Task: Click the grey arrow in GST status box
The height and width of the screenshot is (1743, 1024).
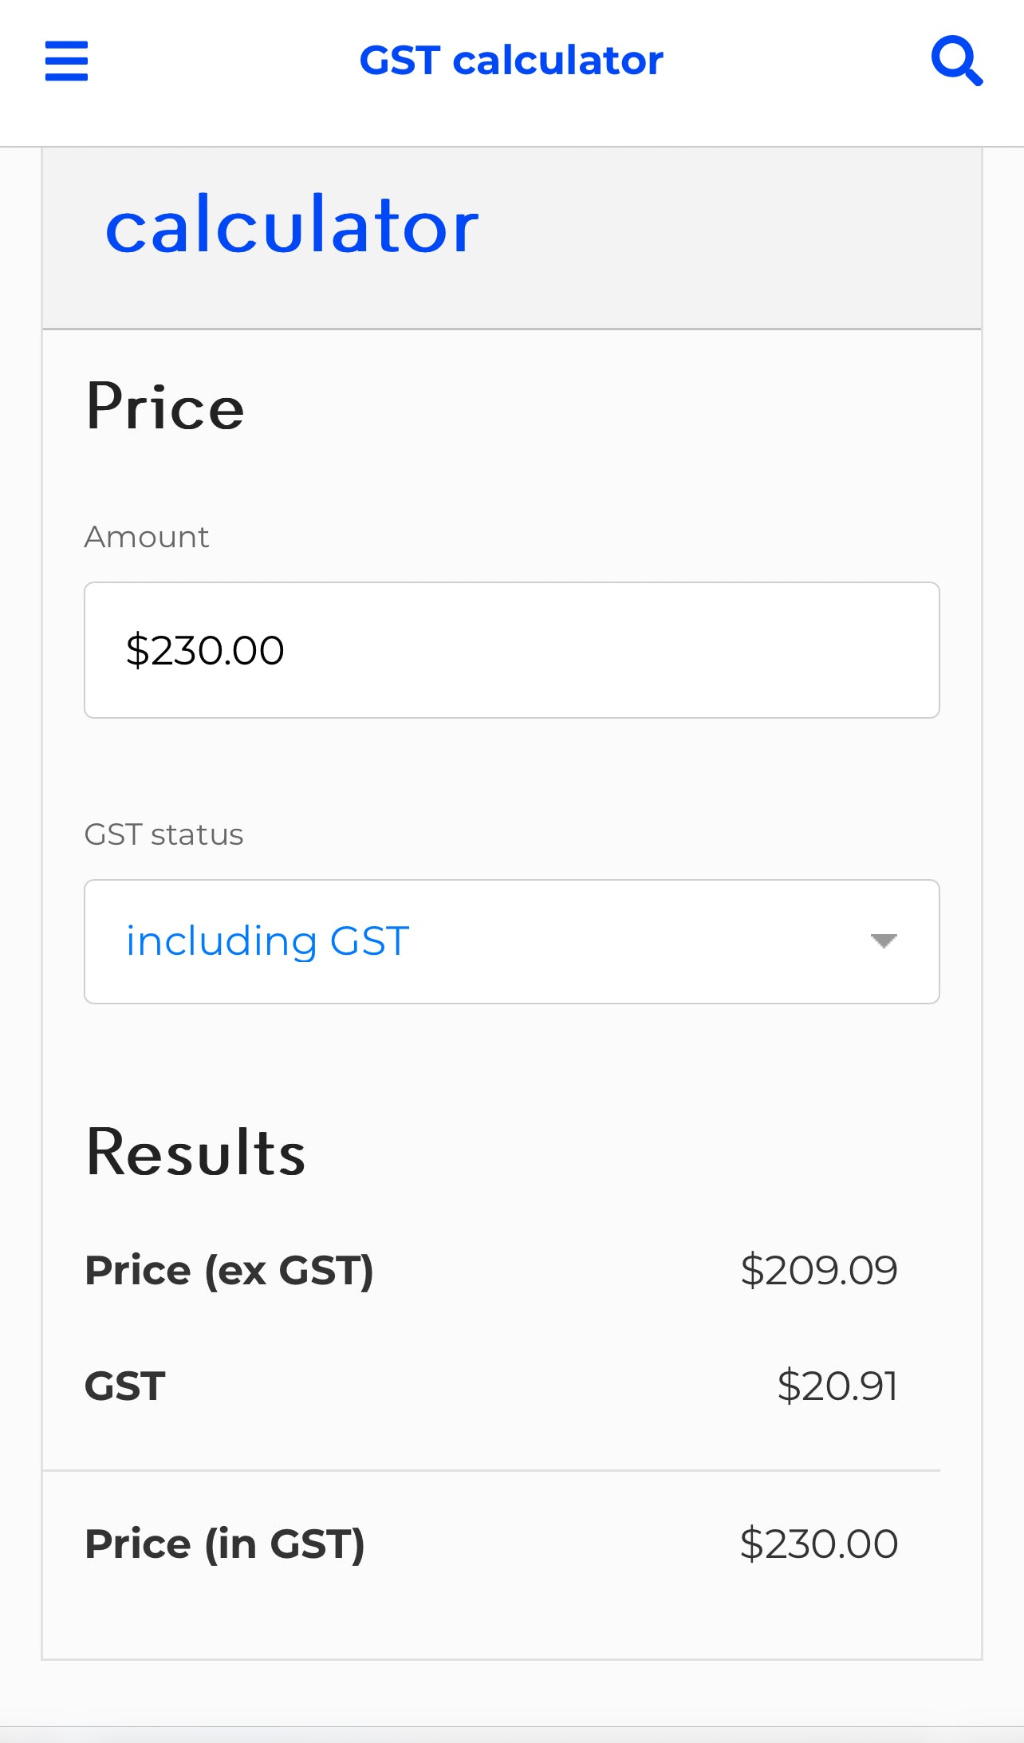Action: click(x=884, y=941)
